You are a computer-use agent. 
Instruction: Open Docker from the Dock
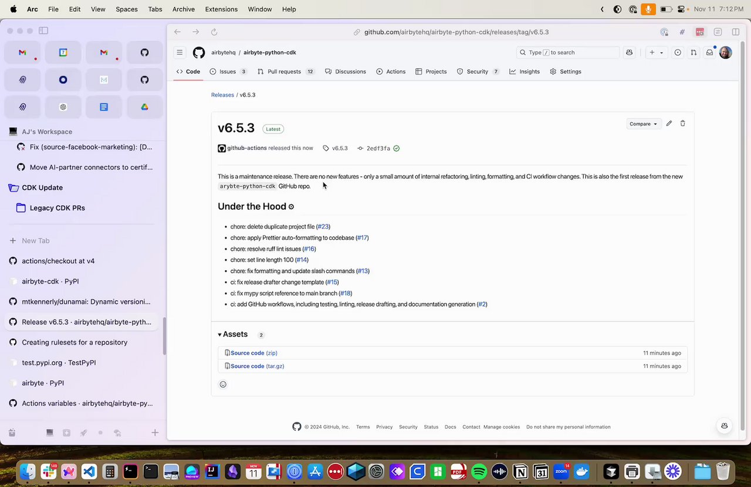pos(582,471)
